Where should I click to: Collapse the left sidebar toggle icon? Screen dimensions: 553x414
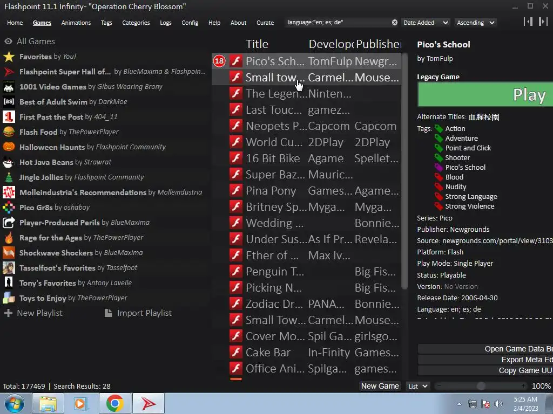(528, 22)
